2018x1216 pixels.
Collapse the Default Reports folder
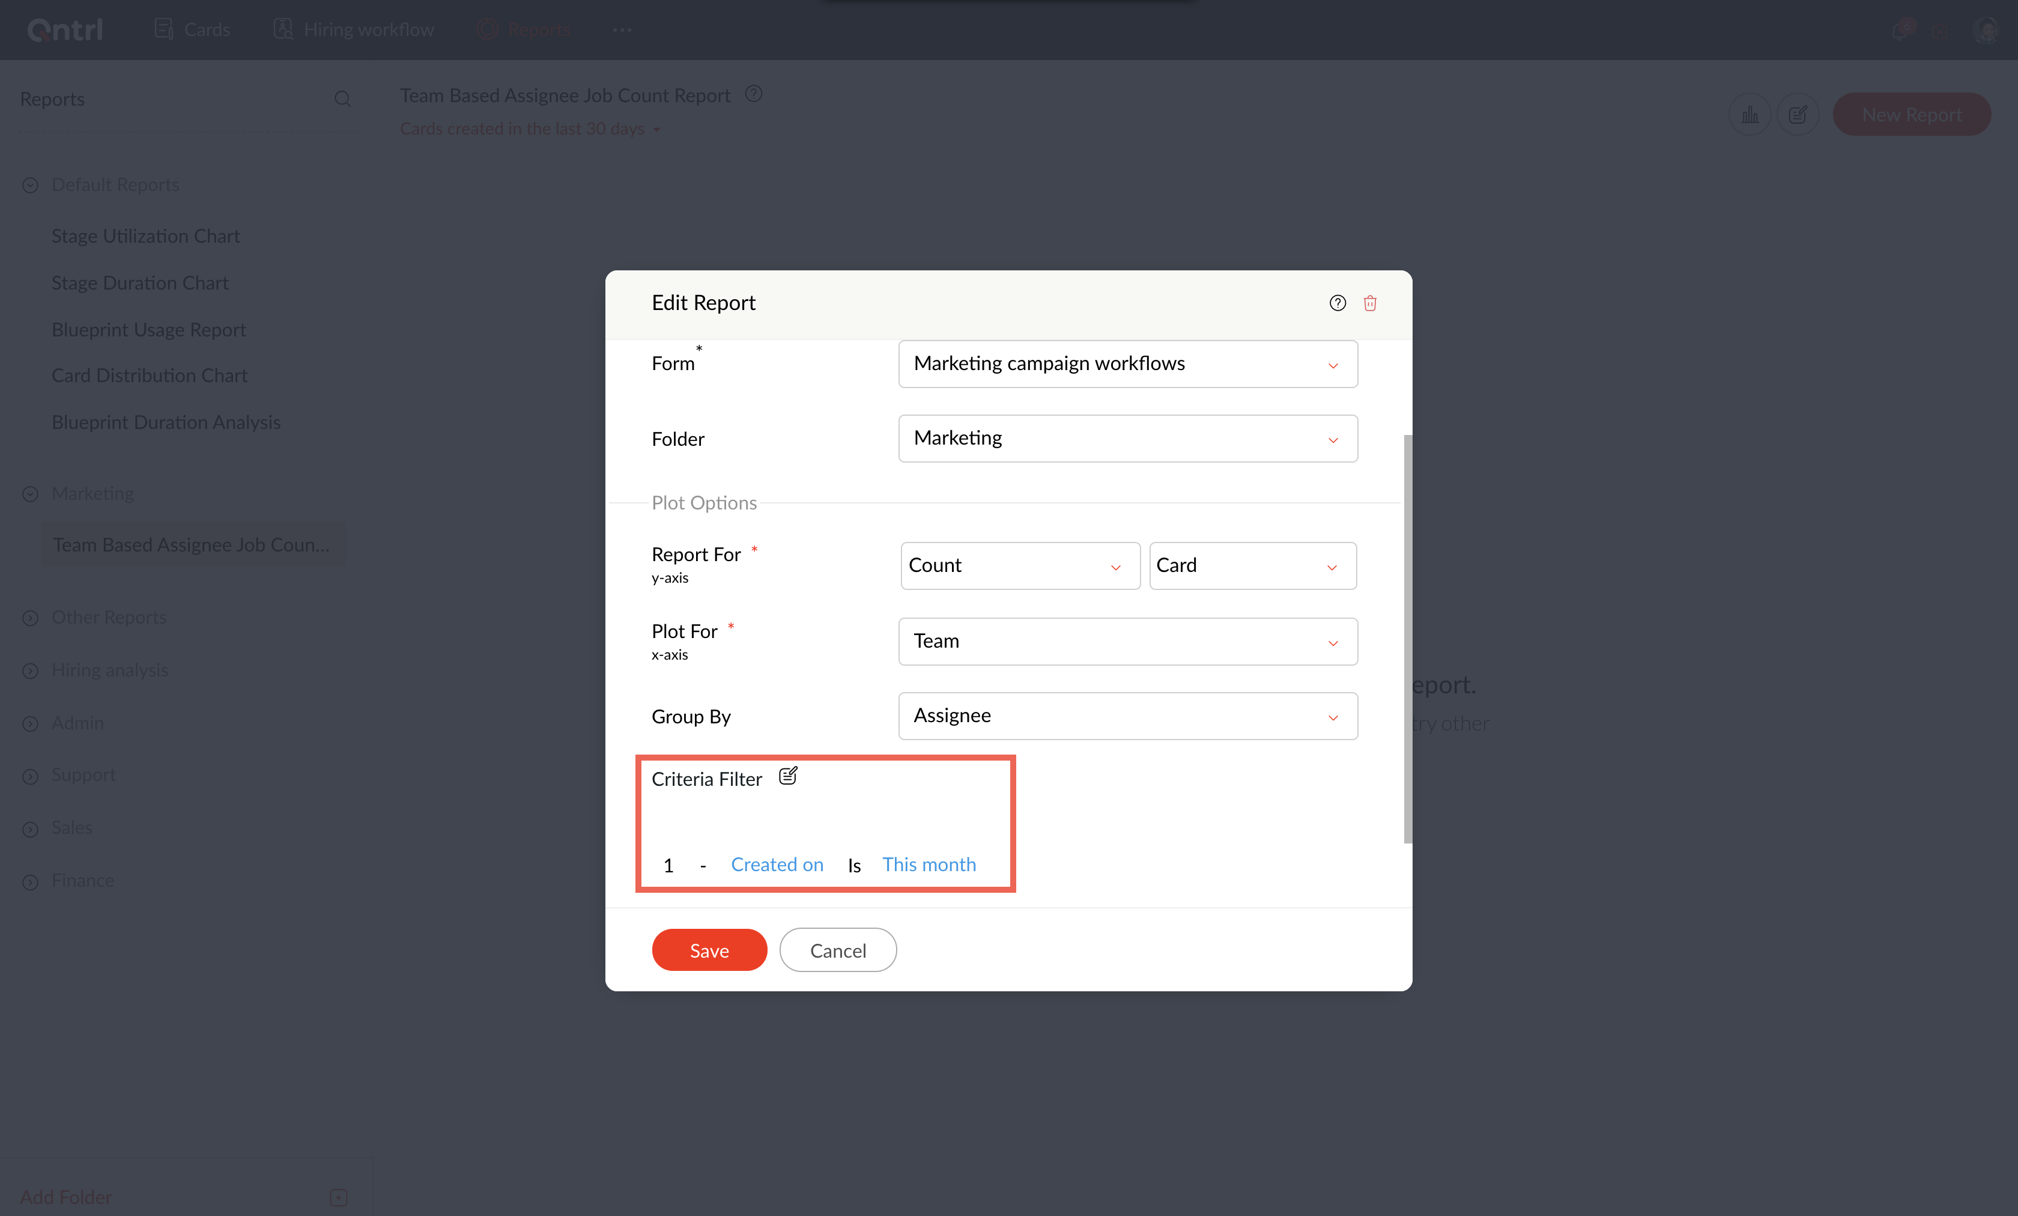[x=30, y=185]
